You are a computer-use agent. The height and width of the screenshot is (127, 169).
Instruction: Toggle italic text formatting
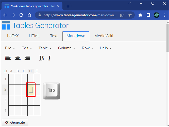49,58
